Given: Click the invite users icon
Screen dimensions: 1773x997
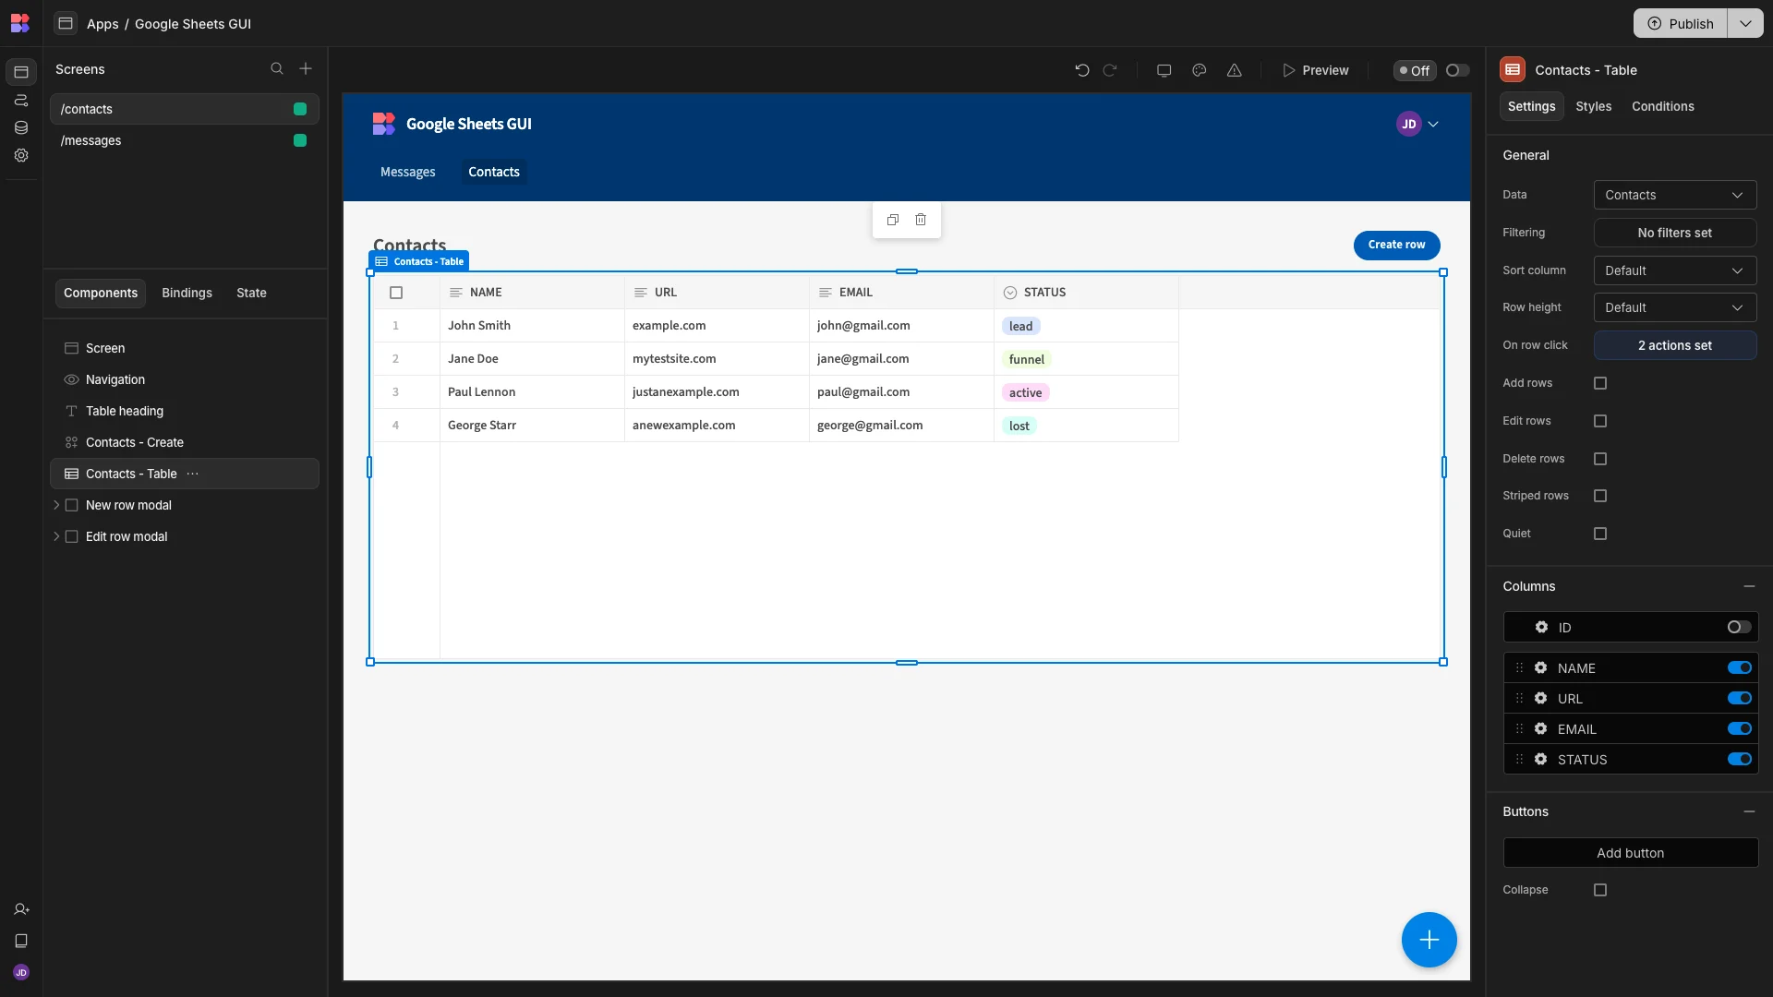Looking at the screenshot, I should (21, 910).
